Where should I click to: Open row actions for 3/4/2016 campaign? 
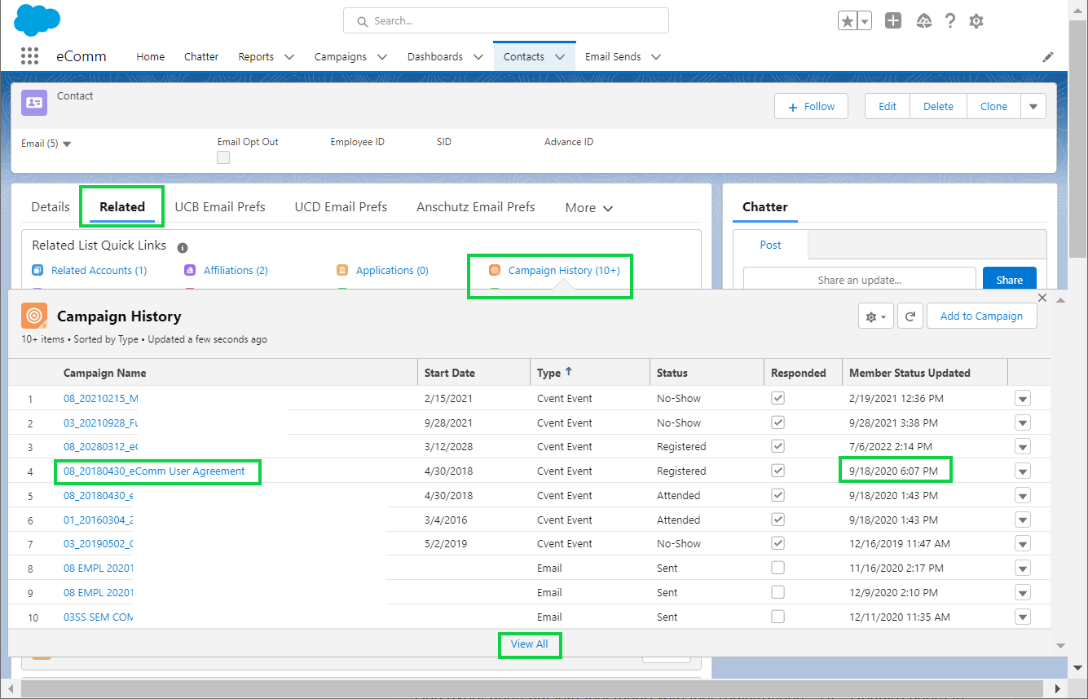pyautogui.click(x=1023, y=520)
